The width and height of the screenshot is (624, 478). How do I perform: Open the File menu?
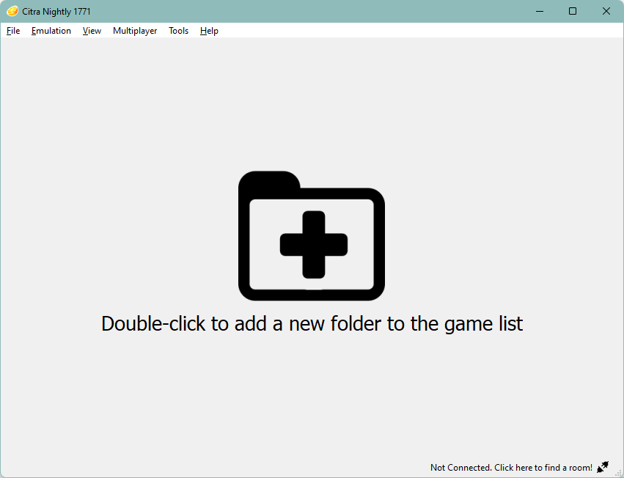(13, 31)
